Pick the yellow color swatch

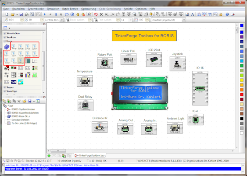(x=242, y=80)
